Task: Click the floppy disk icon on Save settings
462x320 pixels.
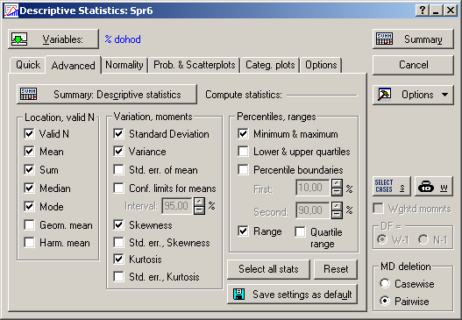Action: coord(238,294)
